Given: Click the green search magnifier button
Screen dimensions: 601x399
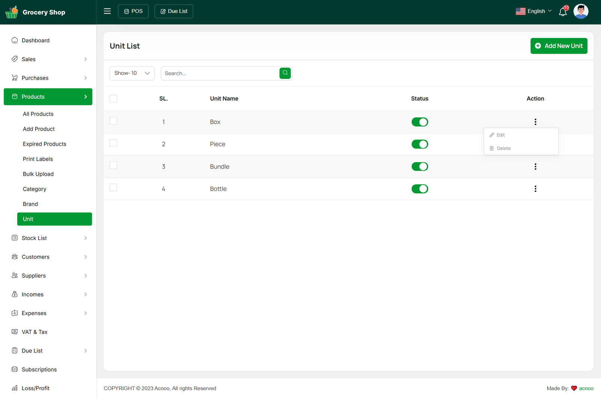Looking at the screenshot, I should [285, 73].
